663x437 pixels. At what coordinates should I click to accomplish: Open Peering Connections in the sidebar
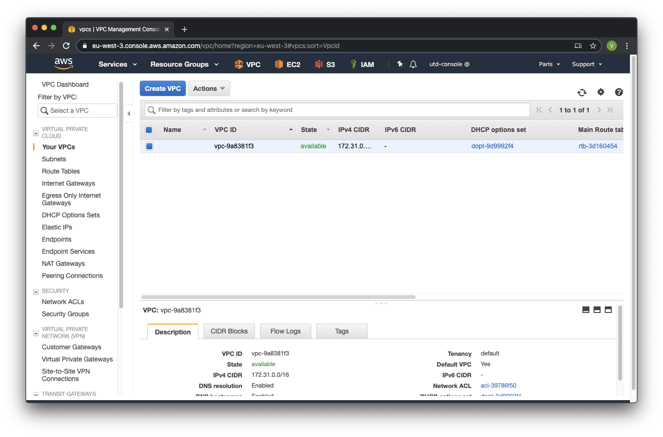tap(72, 276)
